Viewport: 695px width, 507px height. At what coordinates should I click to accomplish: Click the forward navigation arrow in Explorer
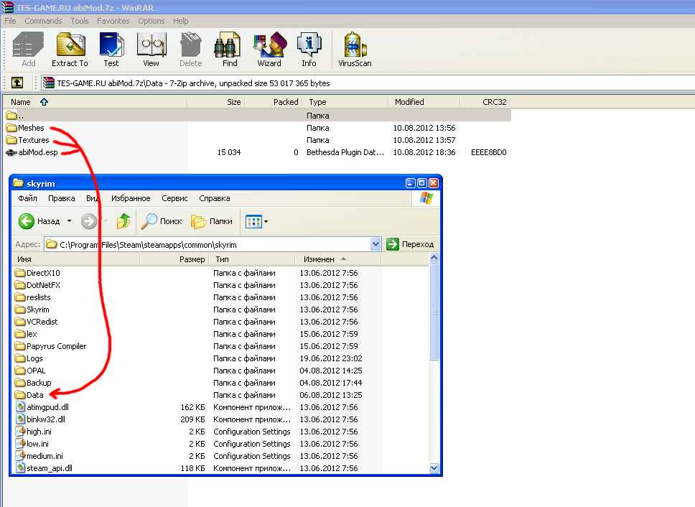[x=88, y=221]
